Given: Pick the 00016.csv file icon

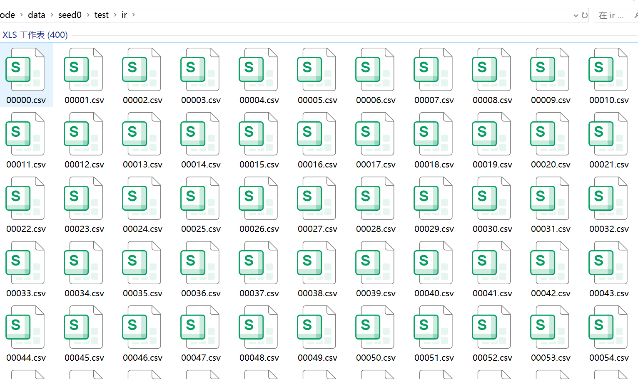Looking at the screenshot, I should click(317, 134).
